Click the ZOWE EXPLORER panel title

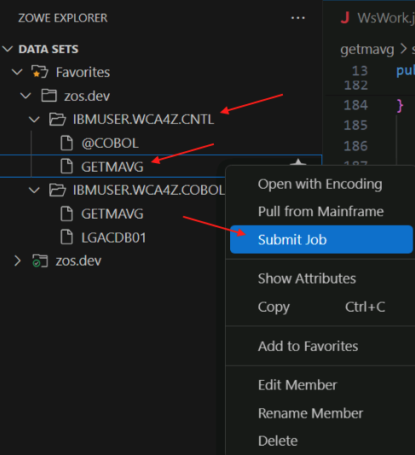tap(63, 18)
